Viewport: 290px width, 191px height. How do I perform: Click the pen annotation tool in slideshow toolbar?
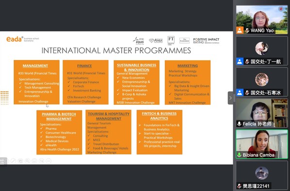point(13,161)
